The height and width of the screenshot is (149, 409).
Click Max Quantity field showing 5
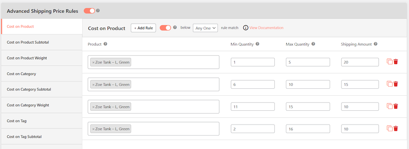(x=308, y=62)
